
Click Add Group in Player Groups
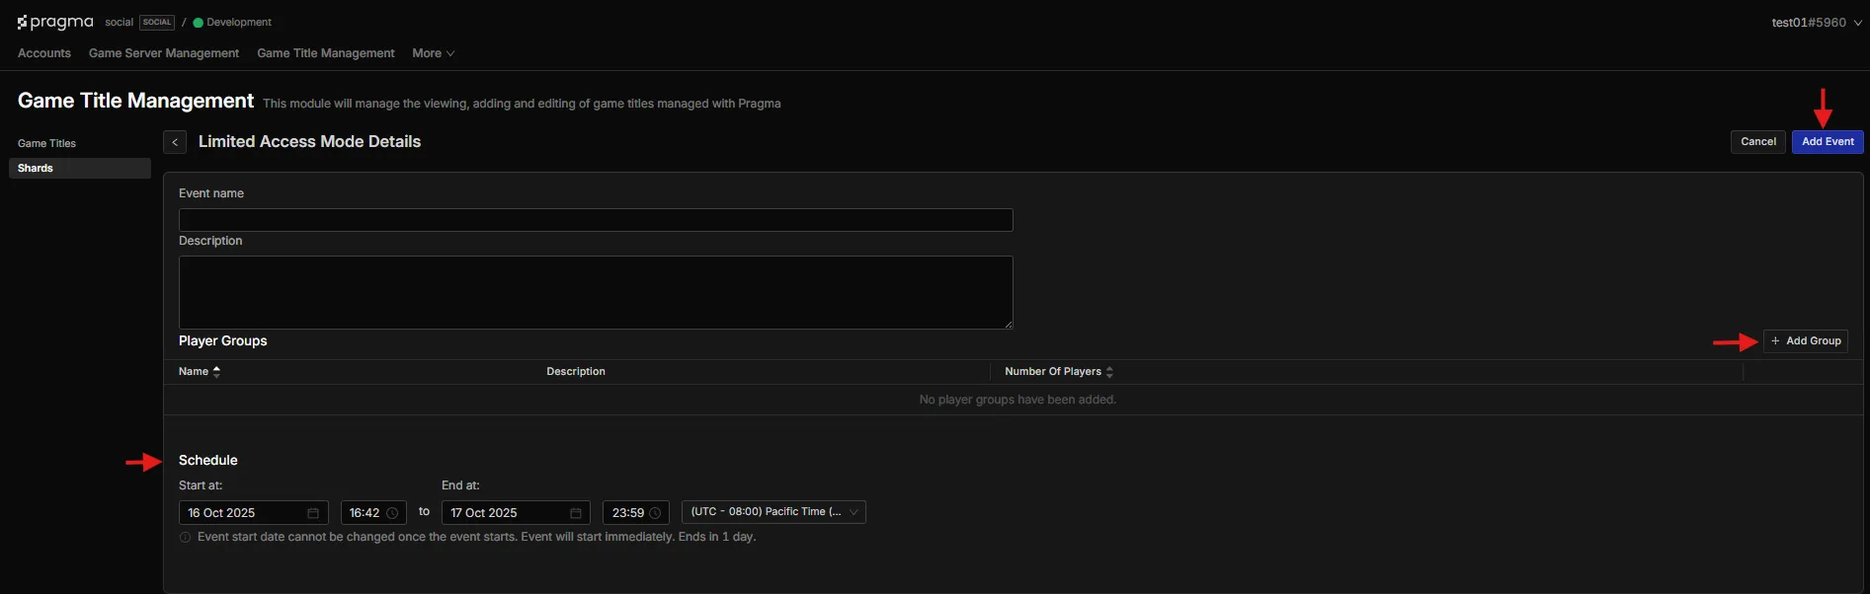[1805, 341]
